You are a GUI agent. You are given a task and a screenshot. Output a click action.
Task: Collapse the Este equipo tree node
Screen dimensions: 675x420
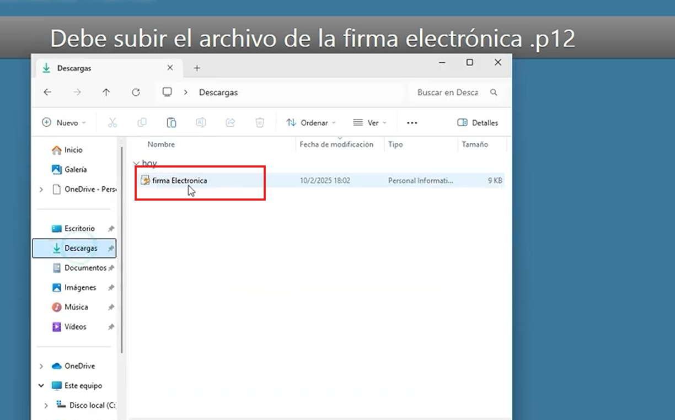click(41, 386)
